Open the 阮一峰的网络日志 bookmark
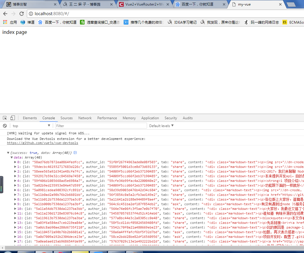The image size is (304, 253). 261,22
